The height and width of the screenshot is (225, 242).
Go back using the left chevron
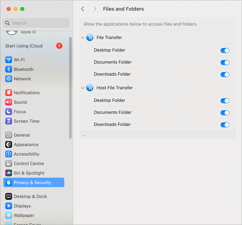[x=83, y=9]
